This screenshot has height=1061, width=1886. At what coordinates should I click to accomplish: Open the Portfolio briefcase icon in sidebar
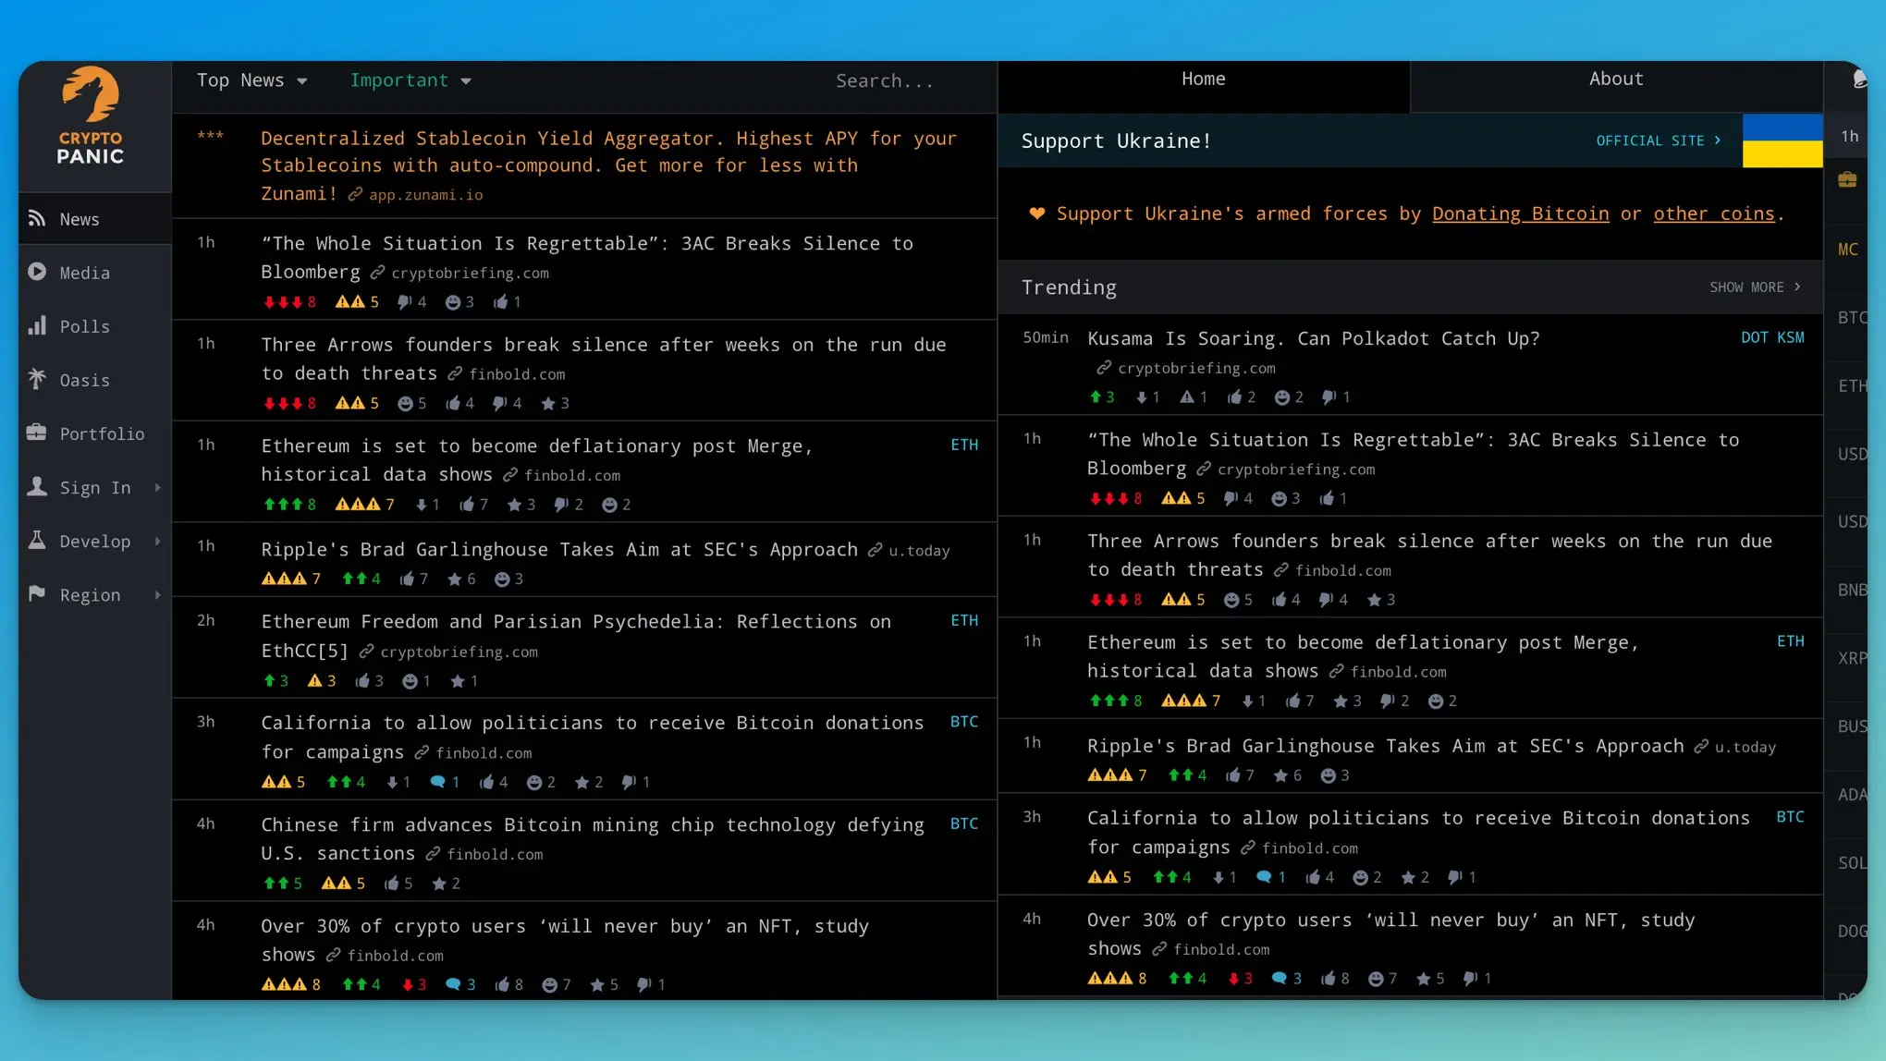point(37,433)
